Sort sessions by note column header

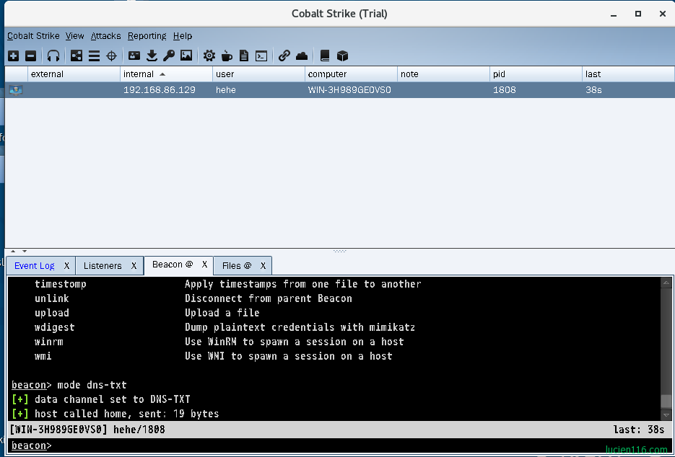tap(443, 74)
